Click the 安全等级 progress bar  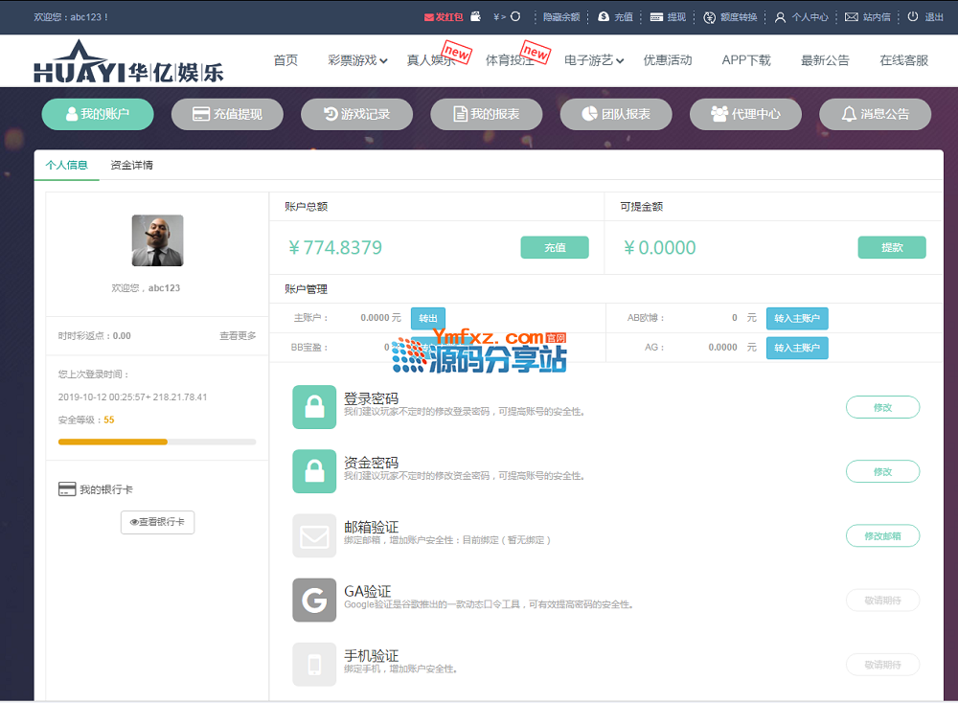157,442
